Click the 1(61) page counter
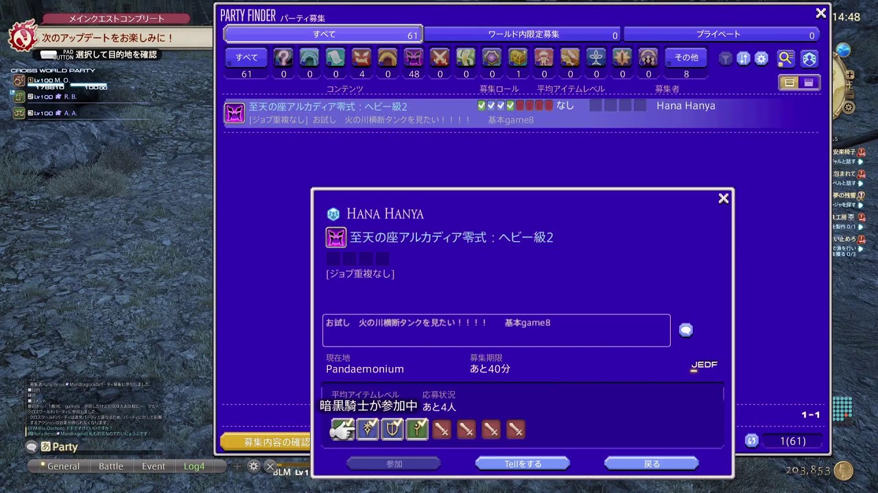Screen dimensions: 878x493 792,441
